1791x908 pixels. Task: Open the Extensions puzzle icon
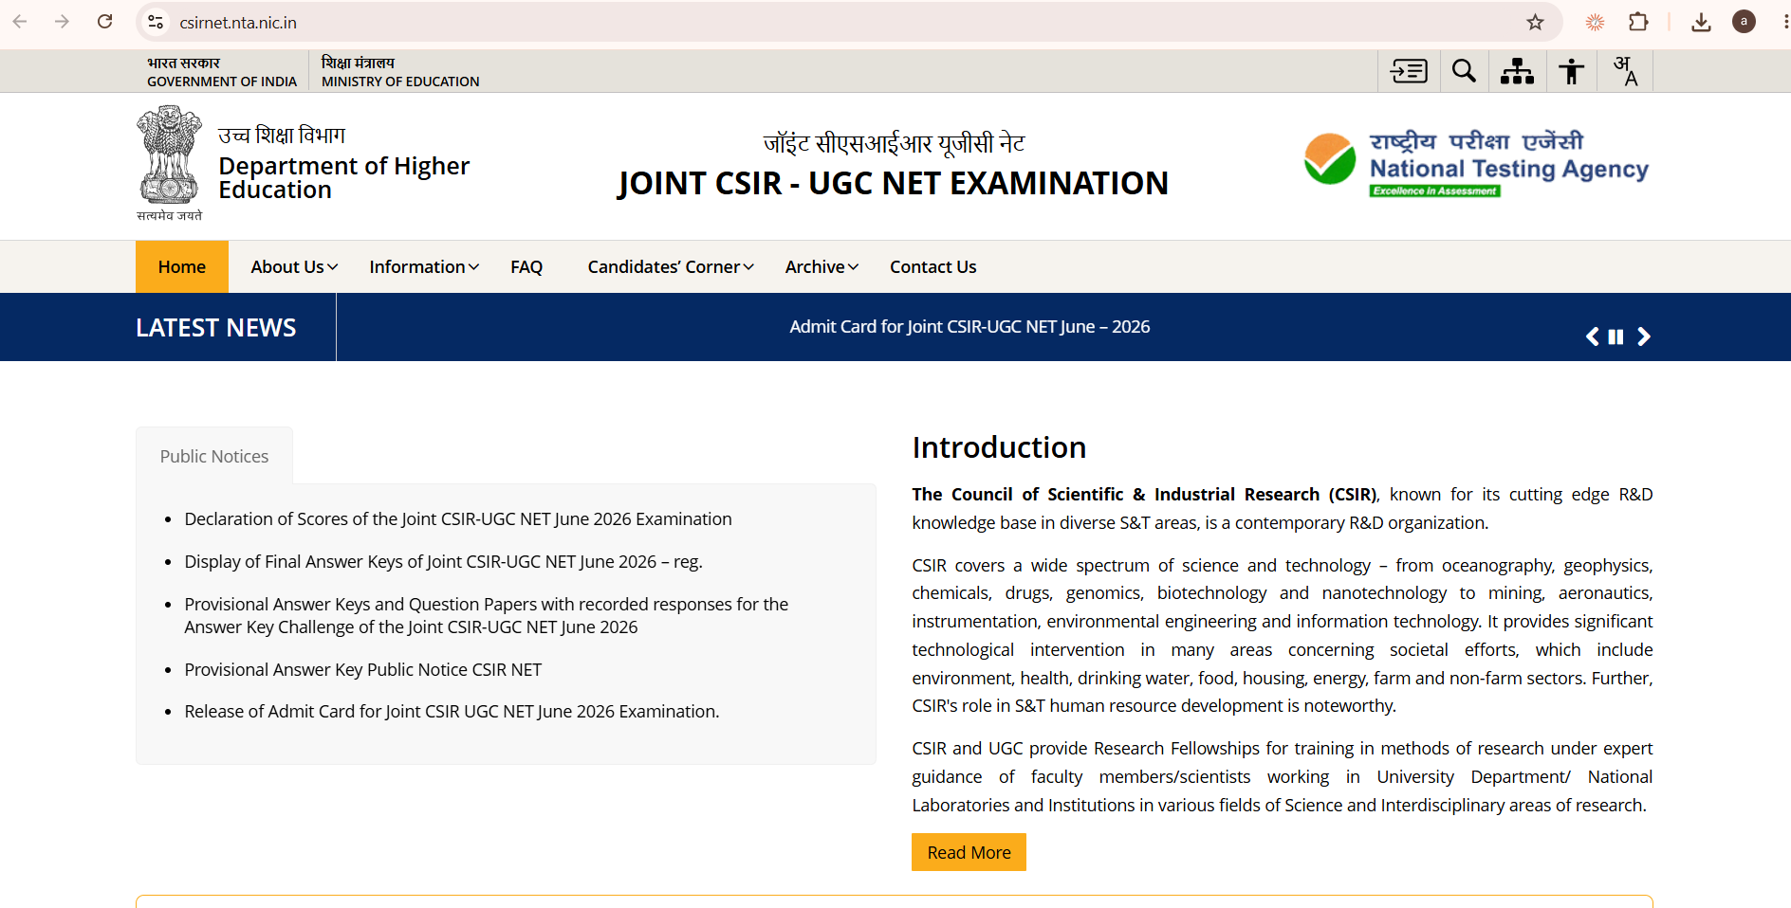pos(1638,22)
